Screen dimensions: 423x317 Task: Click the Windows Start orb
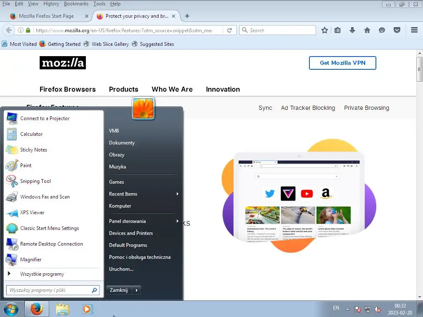[x=11, y=309]
